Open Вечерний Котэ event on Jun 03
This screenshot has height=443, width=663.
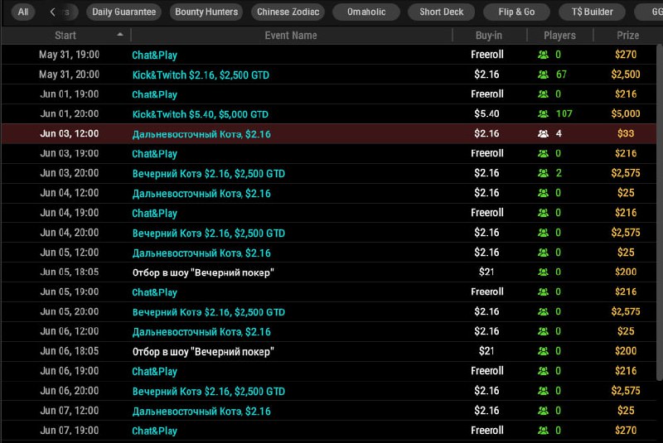(x=209, y=174)
